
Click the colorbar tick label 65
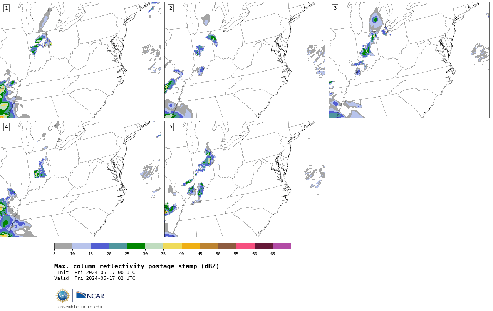[273, 254]
